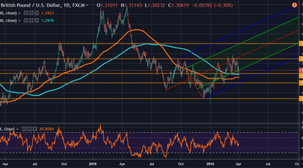303x168 pixels.
Task: Expand the first moving average legend chevron
Action: [x=19, y=13]
